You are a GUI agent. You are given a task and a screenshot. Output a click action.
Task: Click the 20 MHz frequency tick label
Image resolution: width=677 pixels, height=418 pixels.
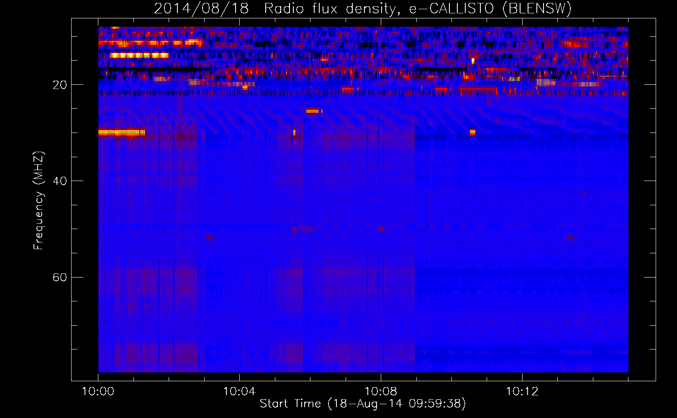click(x=59, y=85)
